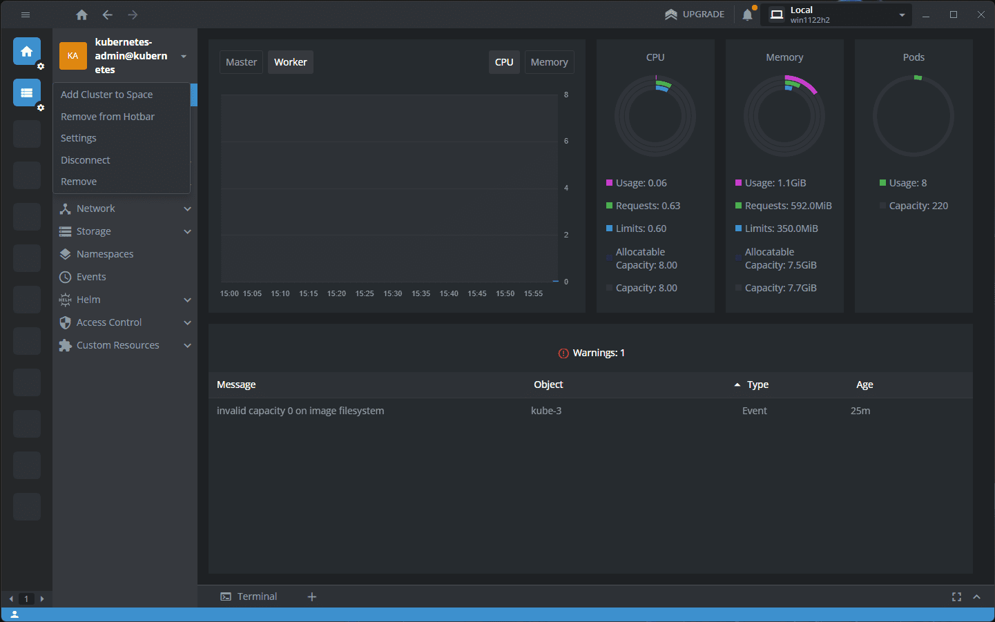Click the UPGRADE button
This screenshot has height=622, width=995.
695,14
